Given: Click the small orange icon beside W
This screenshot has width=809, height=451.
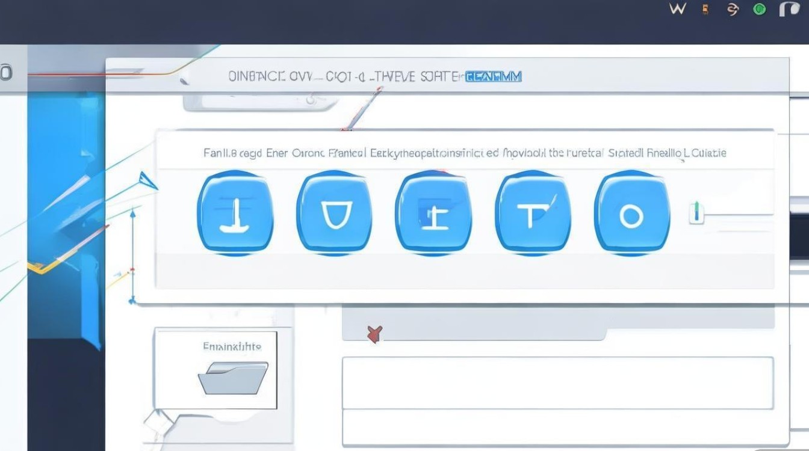Looking at the screenshot, I should pyautogui.click(x=706, y=10).
